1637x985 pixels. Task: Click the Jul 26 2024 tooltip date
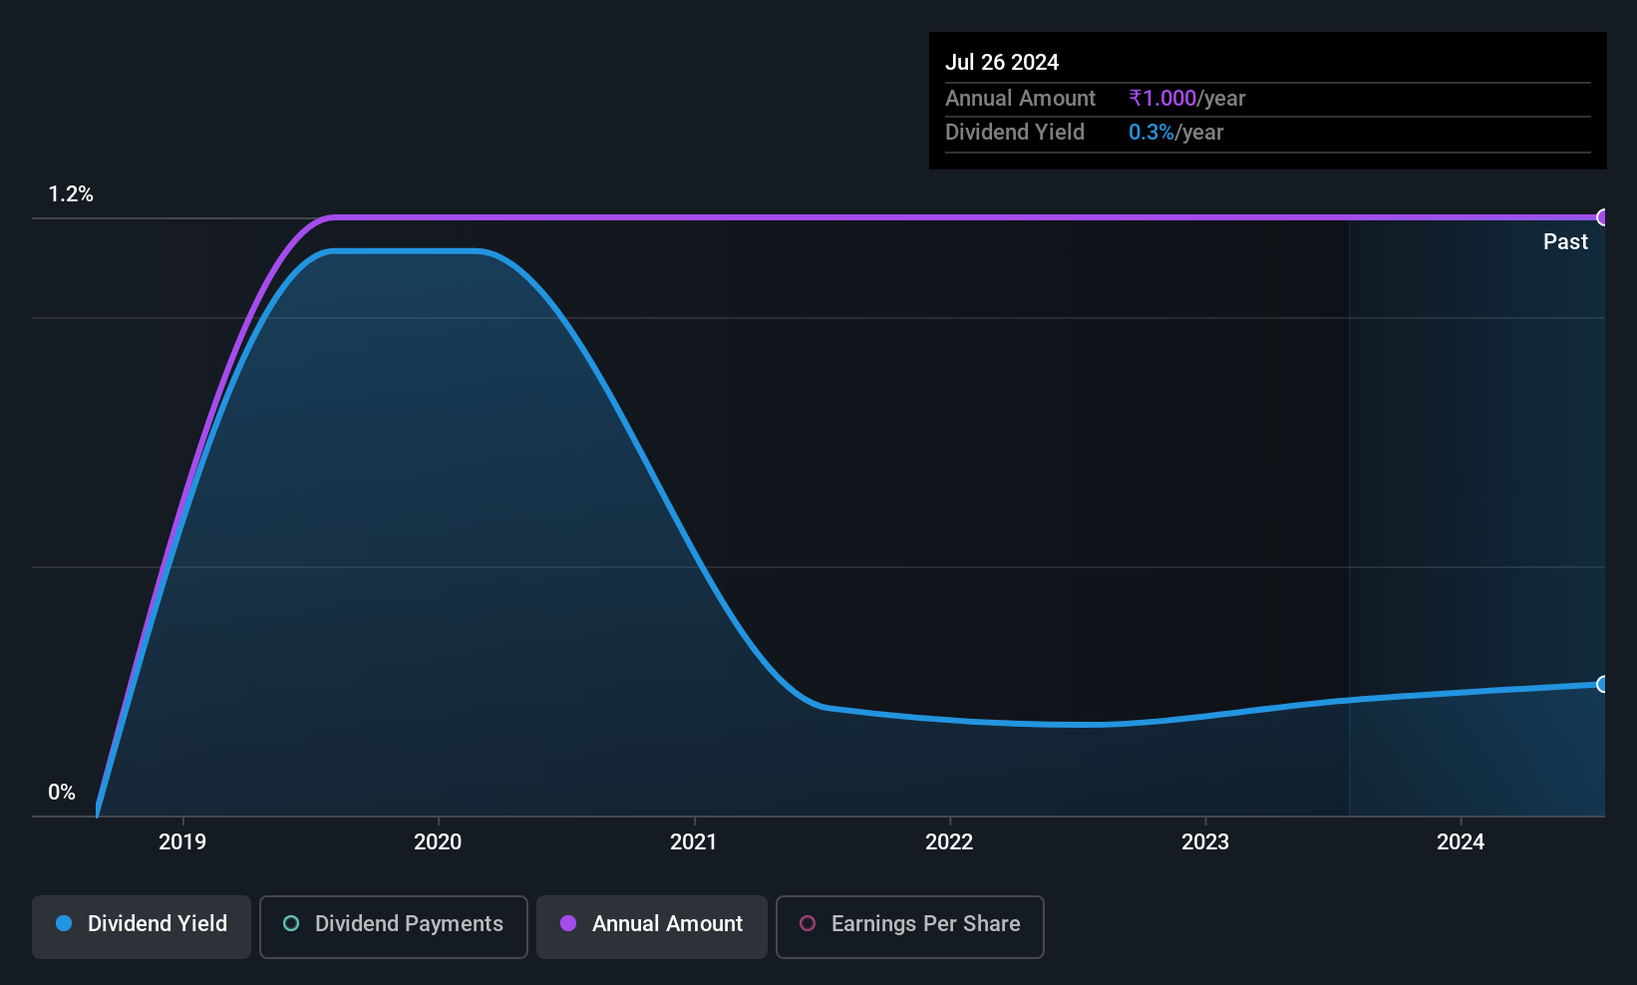click(x=1002, y=62)
